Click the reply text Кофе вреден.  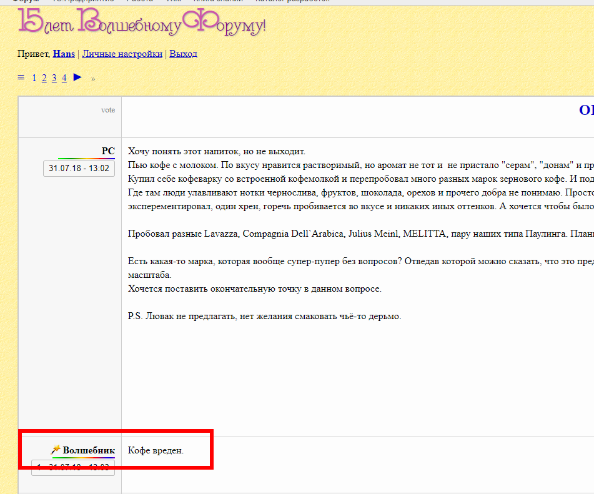[x=156, y=450]
